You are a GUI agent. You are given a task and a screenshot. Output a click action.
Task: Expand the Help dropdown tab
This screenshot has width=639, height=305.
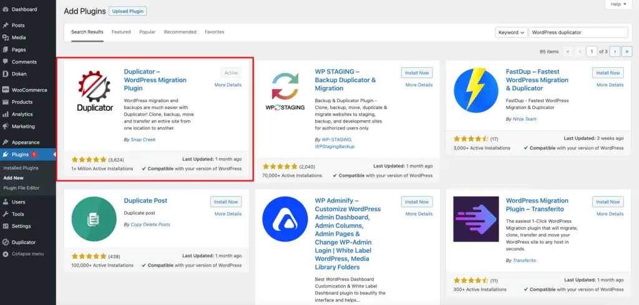(x=618, y=4)
